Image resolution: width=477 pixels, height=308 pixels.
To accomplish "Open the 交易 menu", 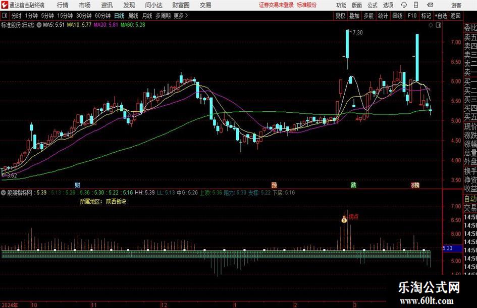I will (205, 5).
